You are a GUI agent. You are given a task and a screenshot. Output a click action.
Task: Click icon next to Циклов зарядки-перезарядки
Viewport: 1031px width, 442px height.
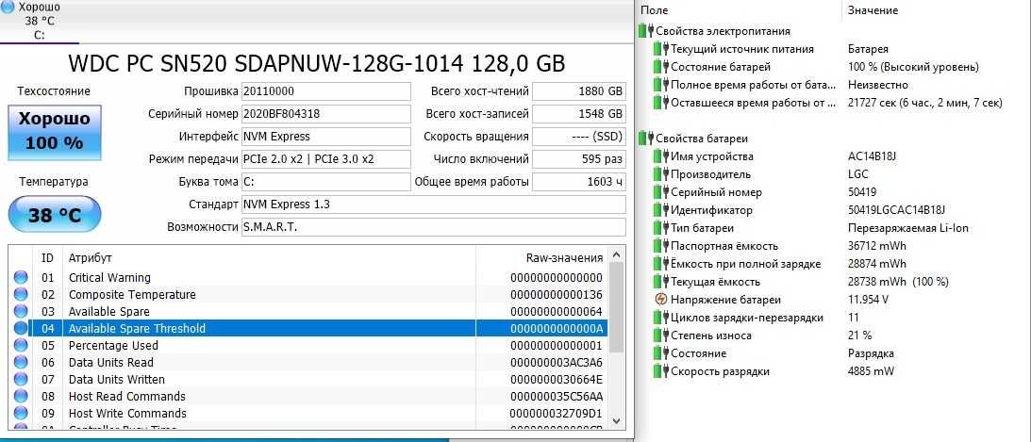[x=661, y=318]
